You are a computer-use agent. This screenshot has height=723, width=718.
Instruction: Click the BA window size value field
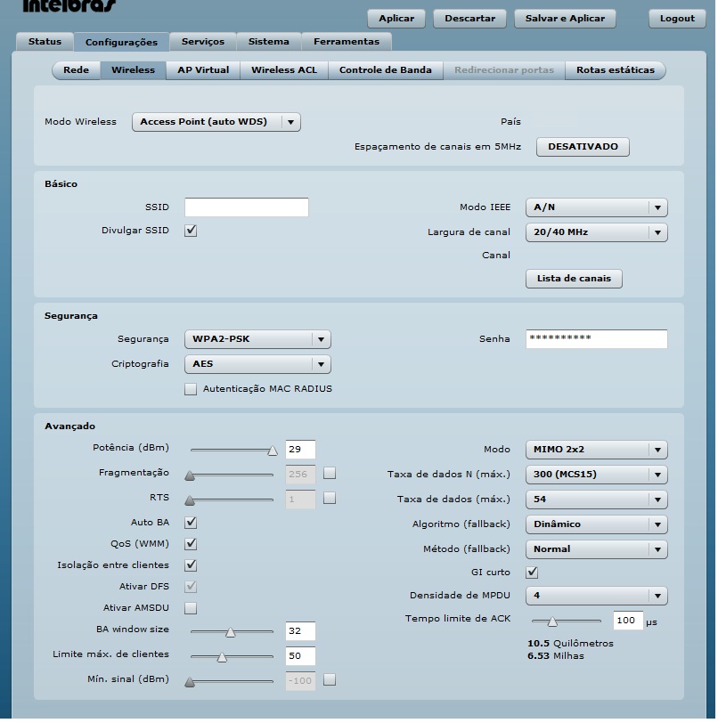click(300, 631)
